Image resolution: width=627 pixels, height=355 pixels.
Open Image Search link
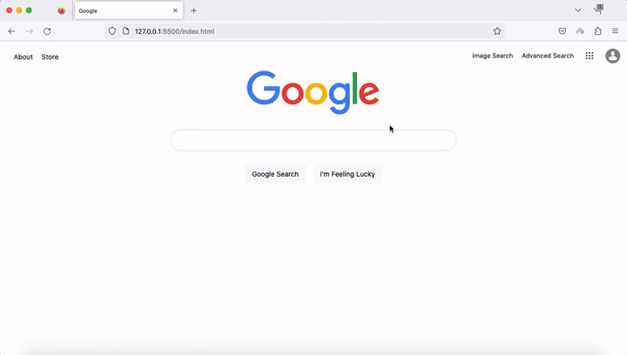492,56
